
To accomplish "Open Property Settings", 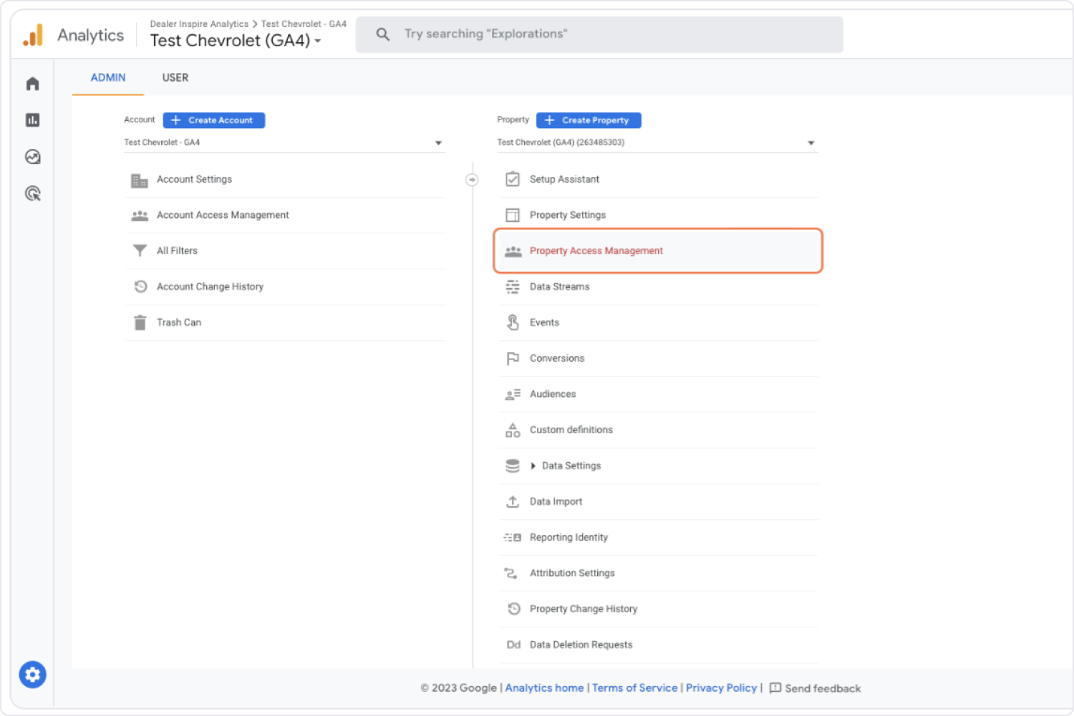I will tap(659, 216).
